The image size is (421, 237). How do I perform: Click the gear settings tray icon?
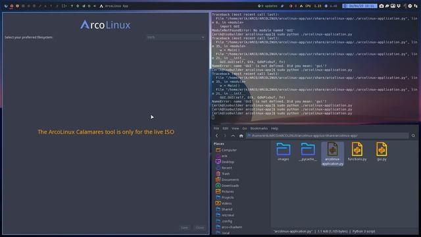click(x=410, y=6)
